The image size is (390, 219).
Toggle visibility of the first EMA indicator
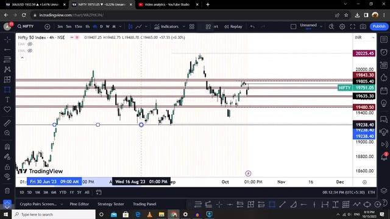click(30, 44)
